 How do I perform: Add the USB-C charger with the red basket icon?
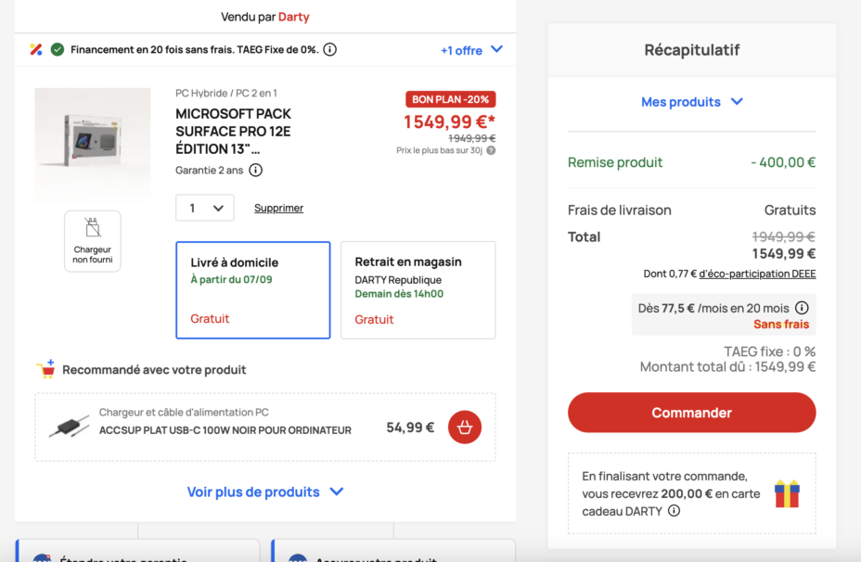[465, 427]
